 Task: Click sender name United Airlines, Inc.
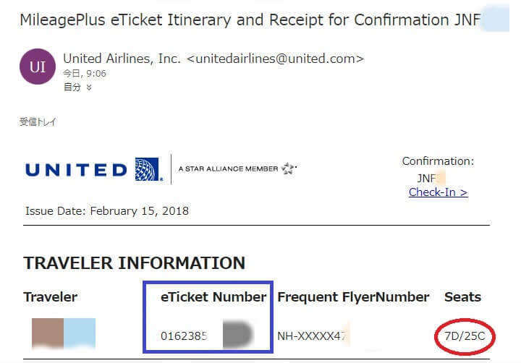(x=122, y=59)
